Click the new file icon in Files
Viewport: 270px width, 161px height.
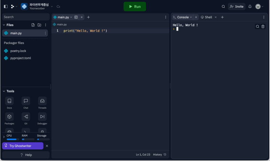tap(33, 25)
